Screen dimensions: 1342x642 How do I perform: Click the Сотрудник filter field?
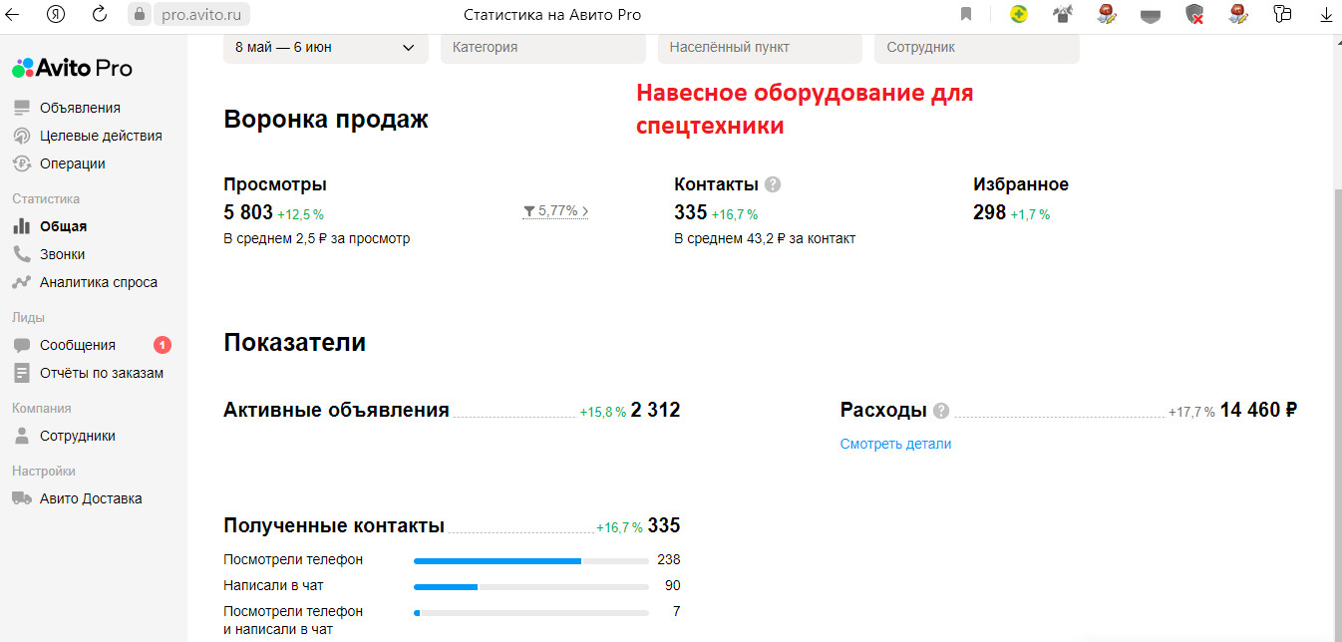977,47
